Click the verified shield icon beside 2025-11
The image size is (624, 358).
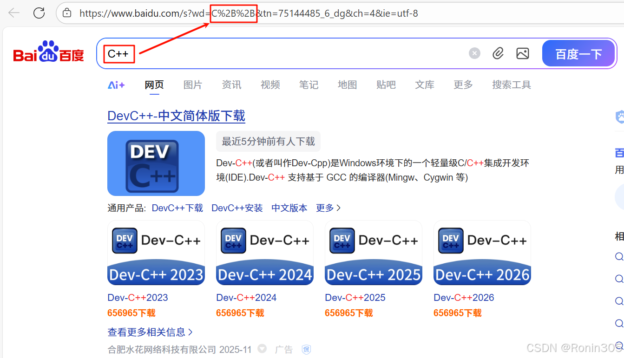click(262, 349)
